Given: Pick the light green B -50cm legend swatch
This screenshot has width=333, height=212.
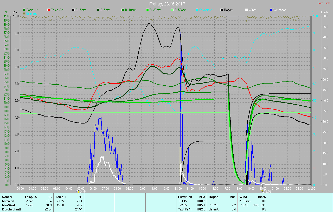Looking at the screenshot, I should [x=172, y=10].
